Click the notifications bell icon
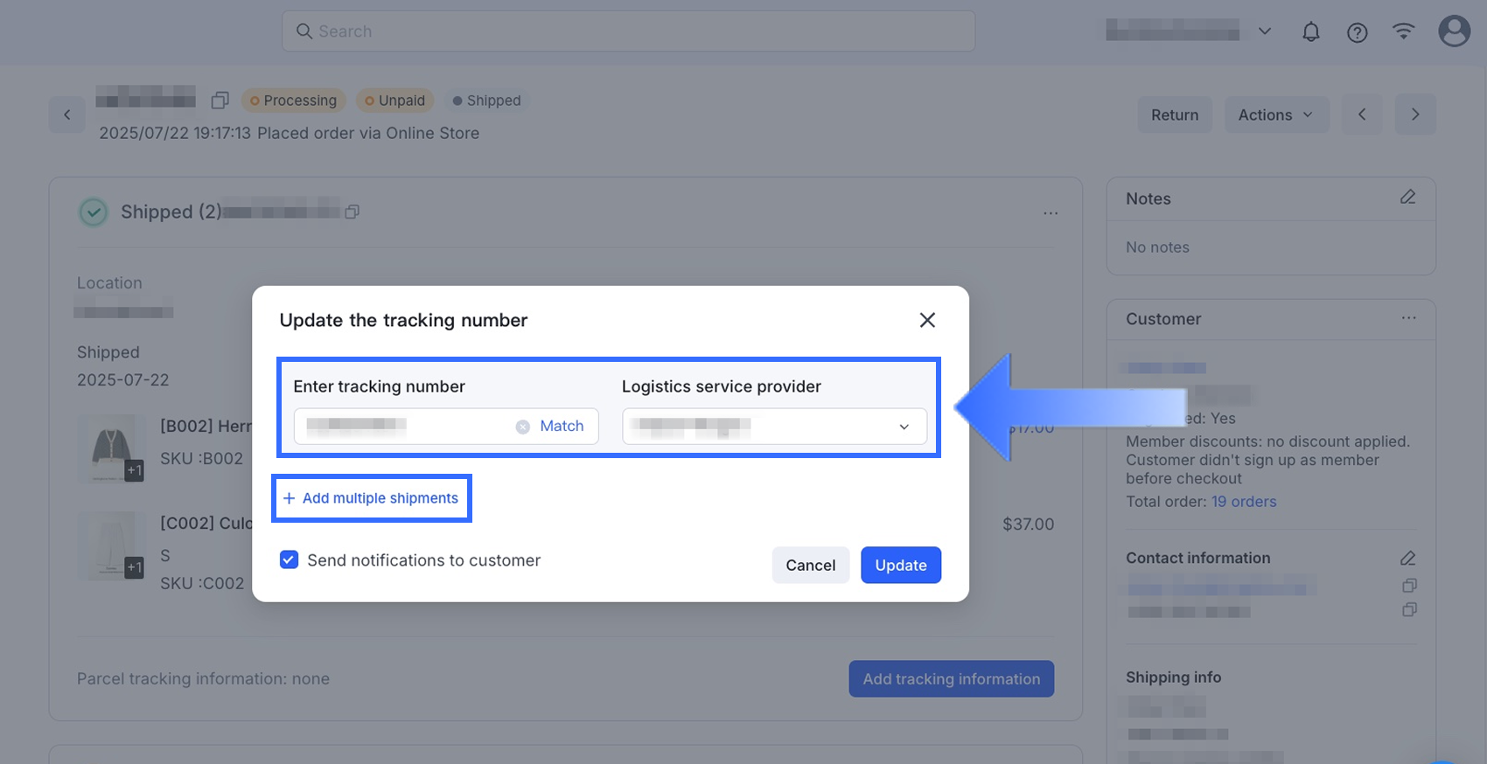 (x=1310, y=32)
